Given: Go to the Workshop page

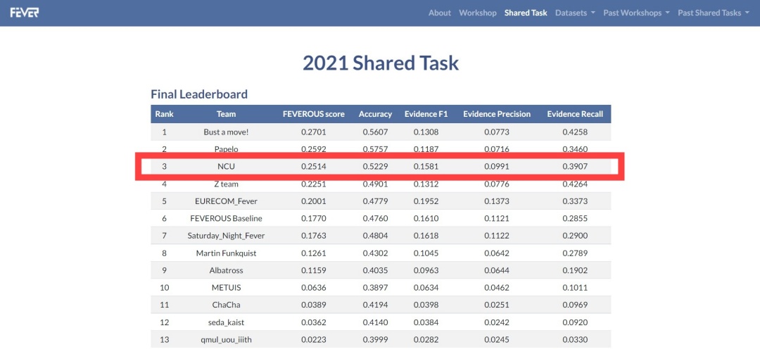Looking at the screenshot, I should pyautogui.click(x=477, y=13).
